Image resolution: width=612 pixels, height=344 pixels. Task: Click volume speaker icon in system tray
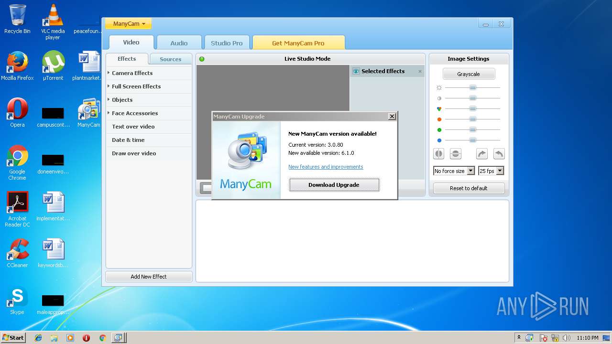pyautogui.click(x=566, y=338)
